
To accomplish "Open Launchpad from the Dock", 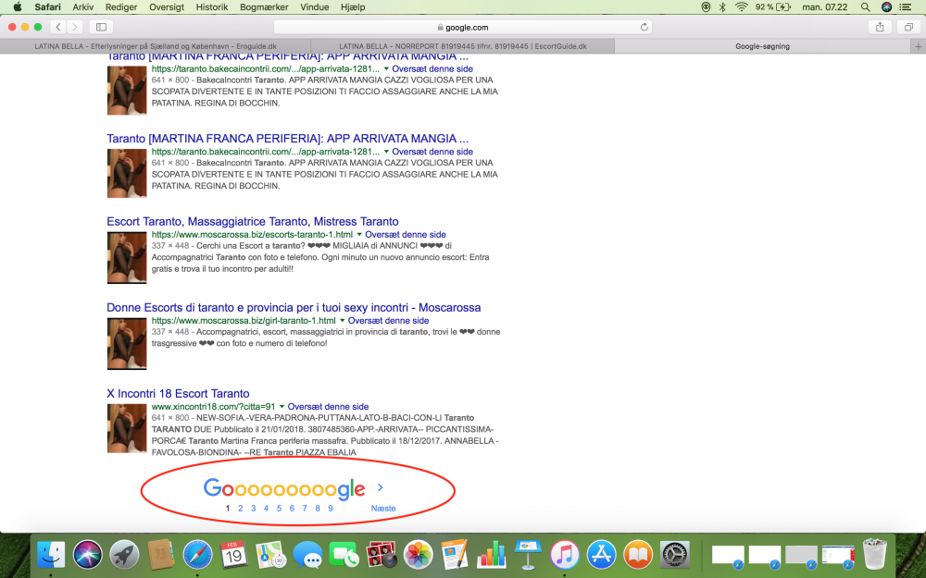I will [124, 555].
